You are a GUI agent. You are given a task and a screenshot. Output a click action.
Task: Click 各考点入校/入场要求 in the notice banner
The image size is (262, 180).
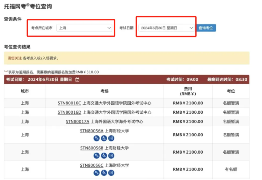coord(40,58)
